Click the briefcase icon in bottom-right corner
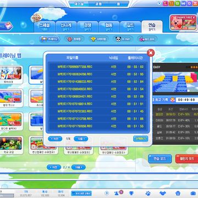The height and width of the screenshot is (198, 198). 193,193
